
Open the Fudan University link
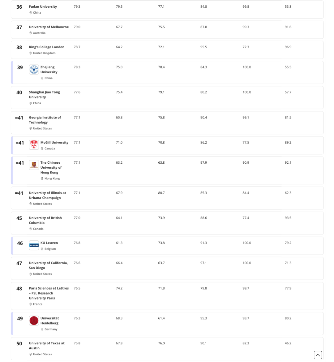(x=43, y=6)
